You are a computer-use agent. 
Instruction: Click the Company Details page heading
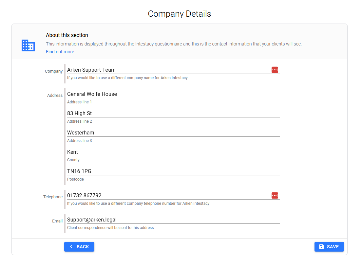(179, 14)
